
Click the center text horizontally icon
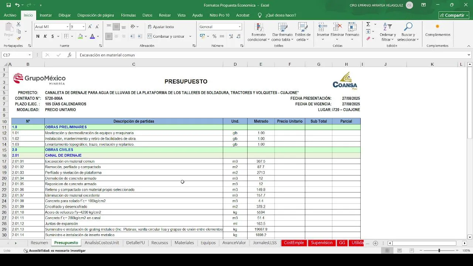[x=116, y=36]
